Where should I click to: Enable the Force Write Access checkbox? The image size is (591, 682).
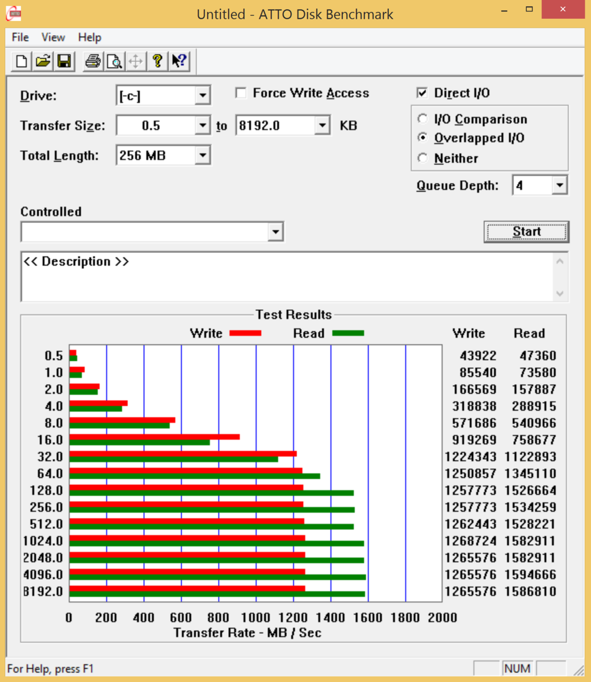(241, 93)
